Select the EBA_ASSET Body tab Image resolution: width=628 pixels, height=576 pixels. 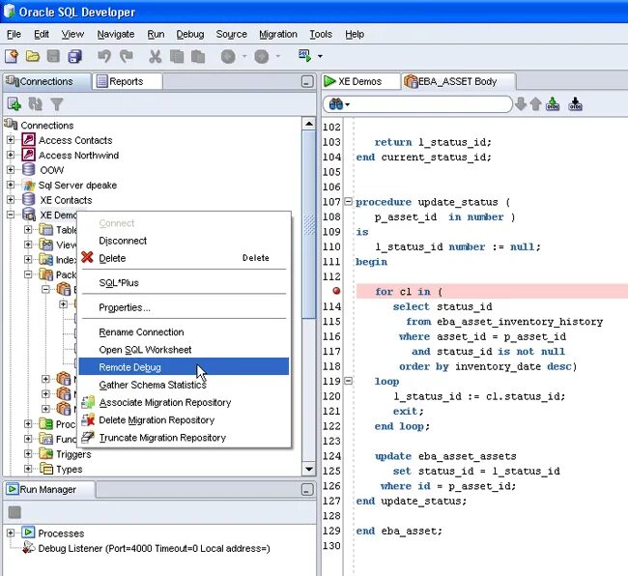tap(457, 81)
